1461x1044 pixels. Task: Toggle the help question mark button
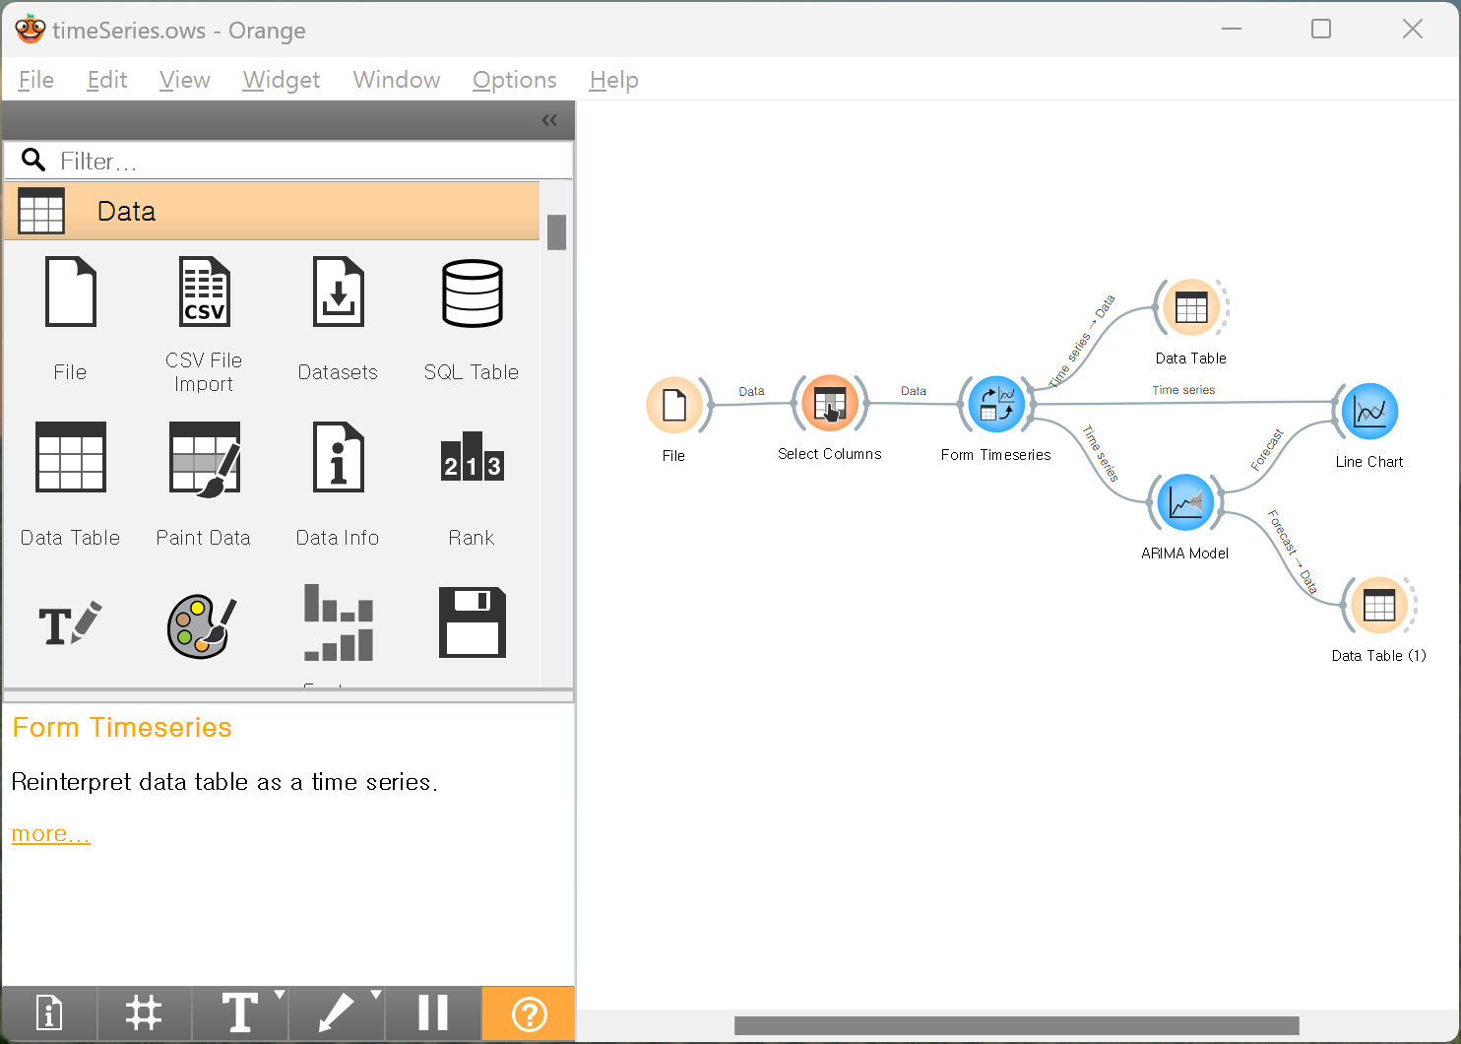point(529,1013)
